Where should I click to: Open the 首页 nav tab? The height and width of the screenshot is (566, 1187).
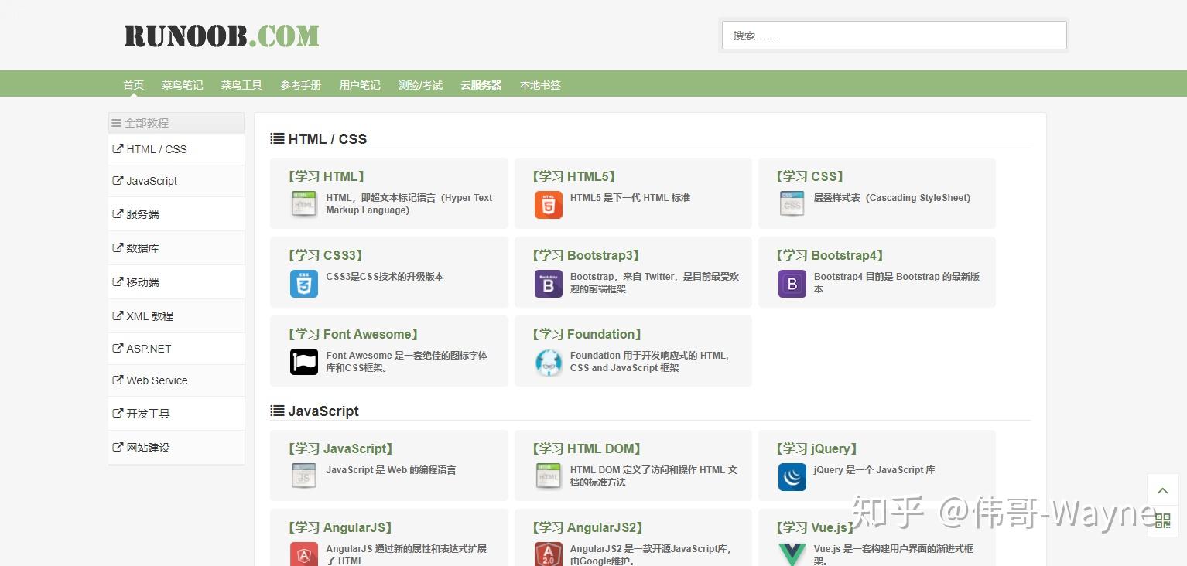tap(133, 85)
